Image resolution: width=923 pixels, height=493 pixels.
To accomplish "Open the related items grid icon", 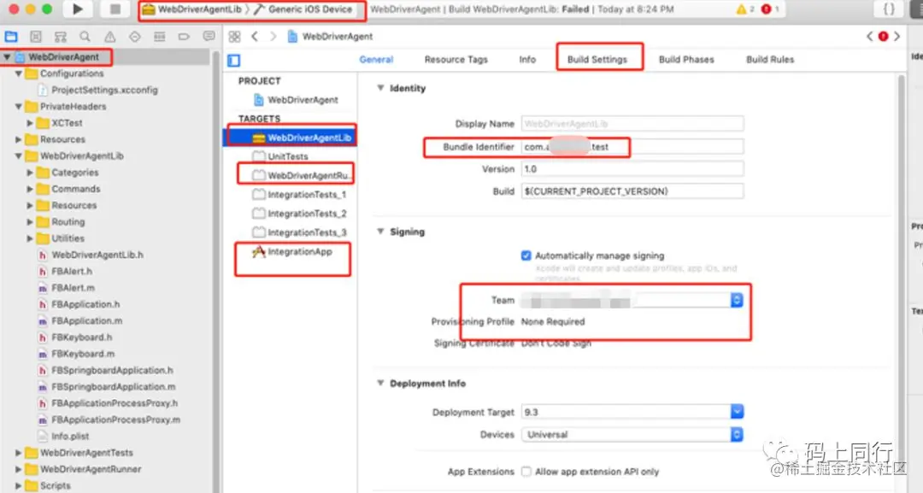I will [x=234, y=37].
